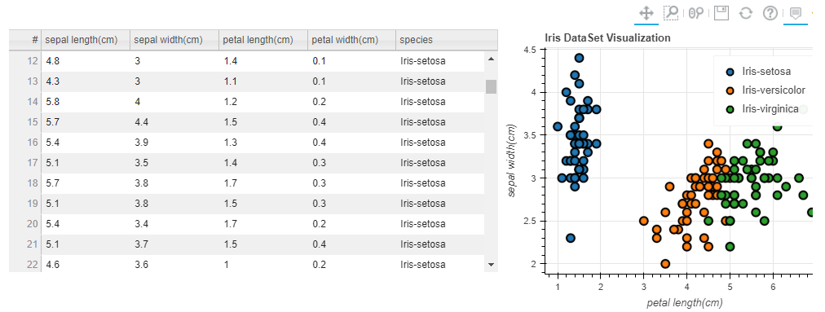Click petal width cell 0.4 in row 15
The width and height of the screenshot is (825, 312).
(352, 122)
